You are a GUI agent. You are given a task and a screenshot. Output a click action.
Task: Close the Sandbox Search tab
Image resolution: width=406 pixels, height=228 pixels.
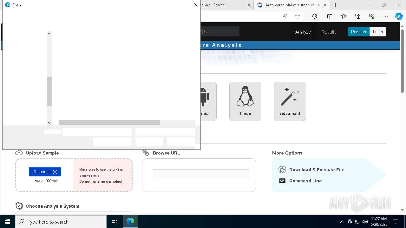point(249,5)
